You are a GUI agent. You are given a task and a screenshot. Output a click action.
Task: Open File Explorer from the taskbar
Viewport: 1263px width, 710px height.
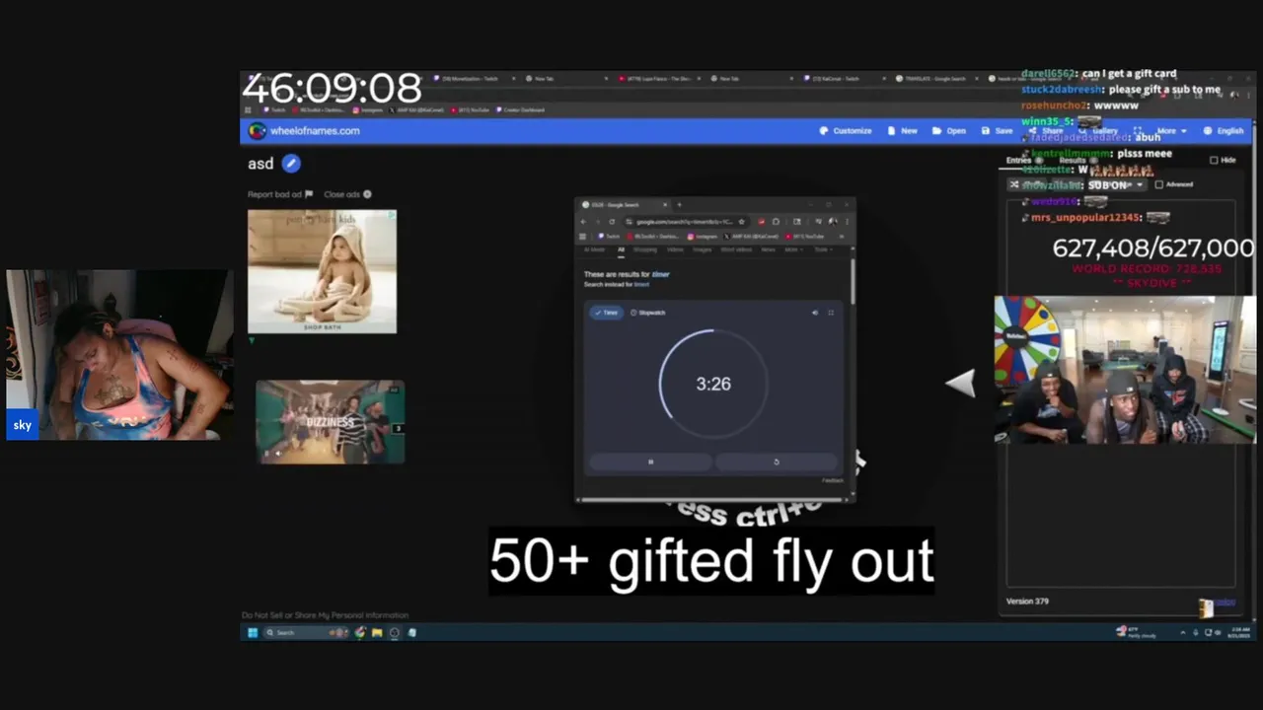(377, 632)
